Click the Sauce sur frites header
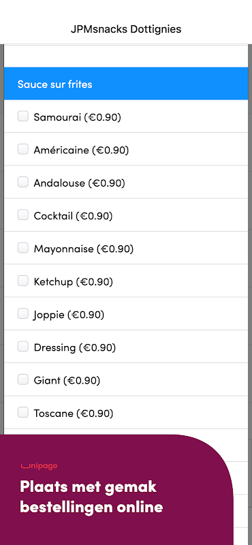Viewport: 252px width, 545px height. pyautogui.click(x=126, y=84)
